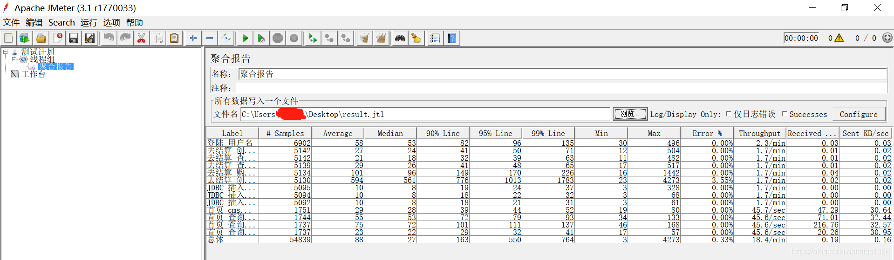Click the 注释 comment field

[561, 88]
